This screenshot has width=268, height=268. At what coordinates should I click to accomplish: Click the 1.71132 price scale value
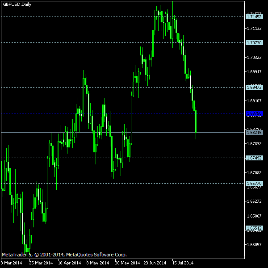pos(254,29)
